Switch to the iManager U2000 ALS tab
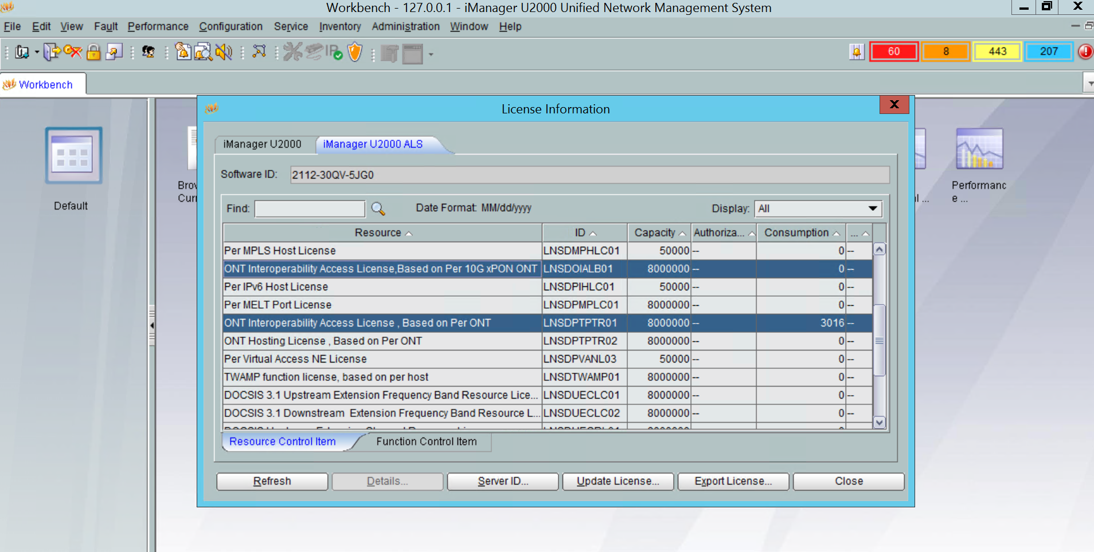 coord(373,144)
